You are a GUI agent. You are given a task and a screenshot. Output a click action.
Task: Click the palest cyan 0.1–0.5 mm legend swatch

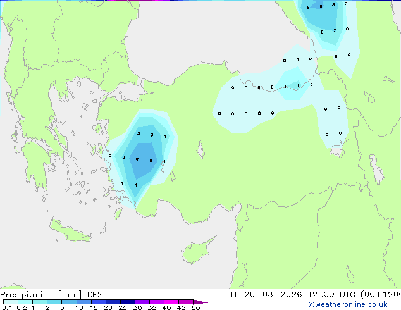(11, 302)
